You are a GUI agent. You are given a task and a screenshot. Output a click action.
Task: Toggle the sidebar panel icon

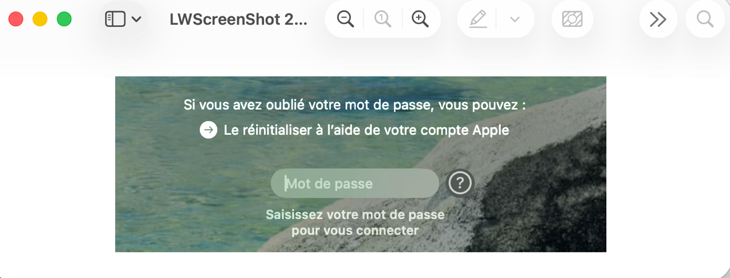[115, 19]
